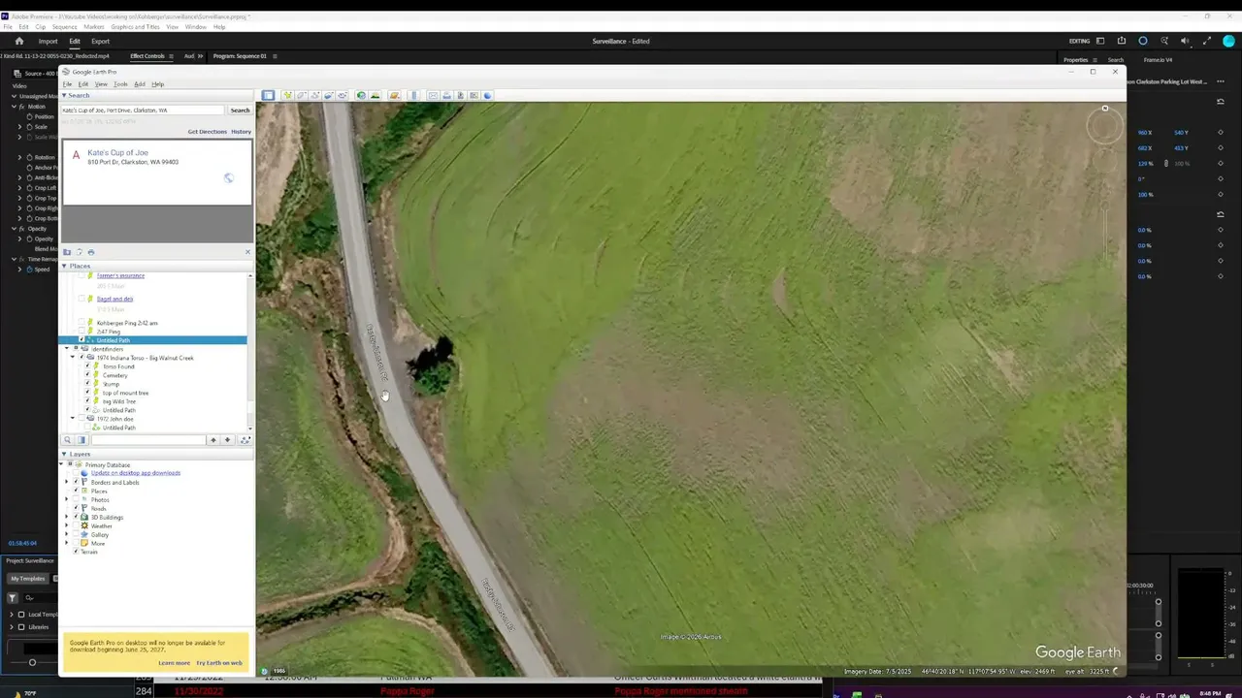The width and height of the screenshot is (1242, 698).
Task: Click the Places panel view toggle icon
Action: point(82,440)
